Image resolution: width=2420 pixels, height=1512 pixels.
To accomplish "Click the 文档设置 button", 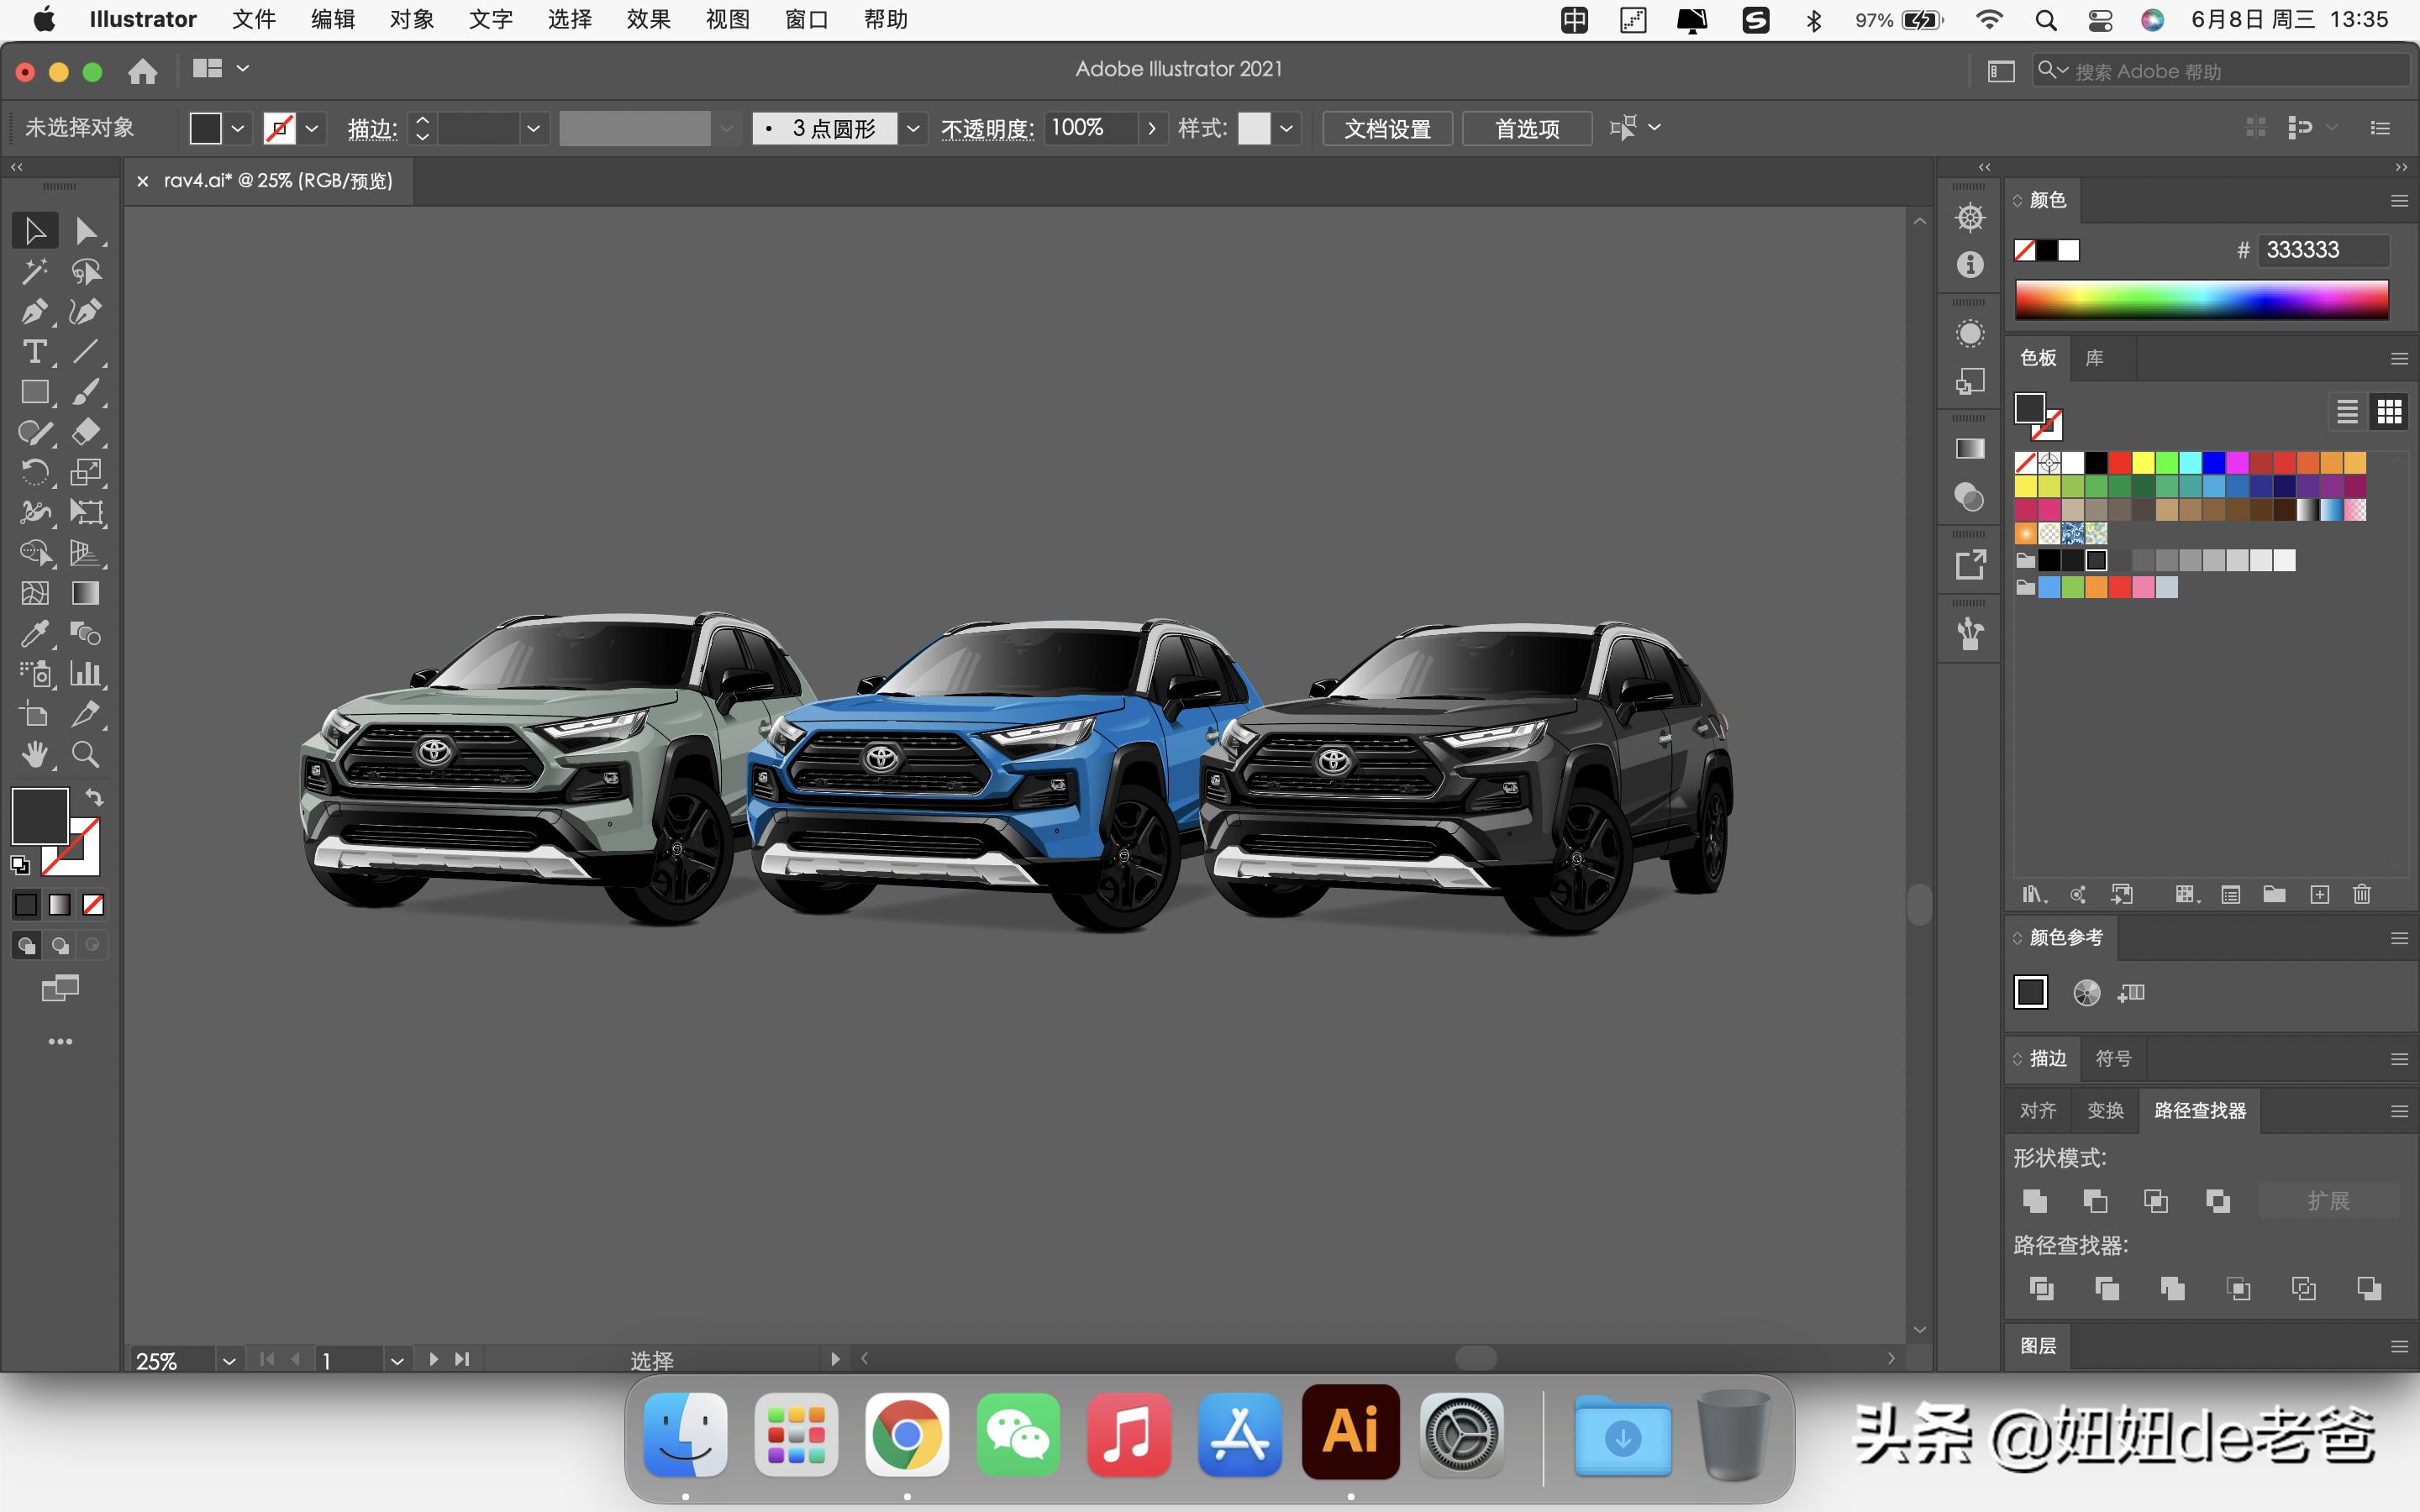I will tap(1387, 128).
